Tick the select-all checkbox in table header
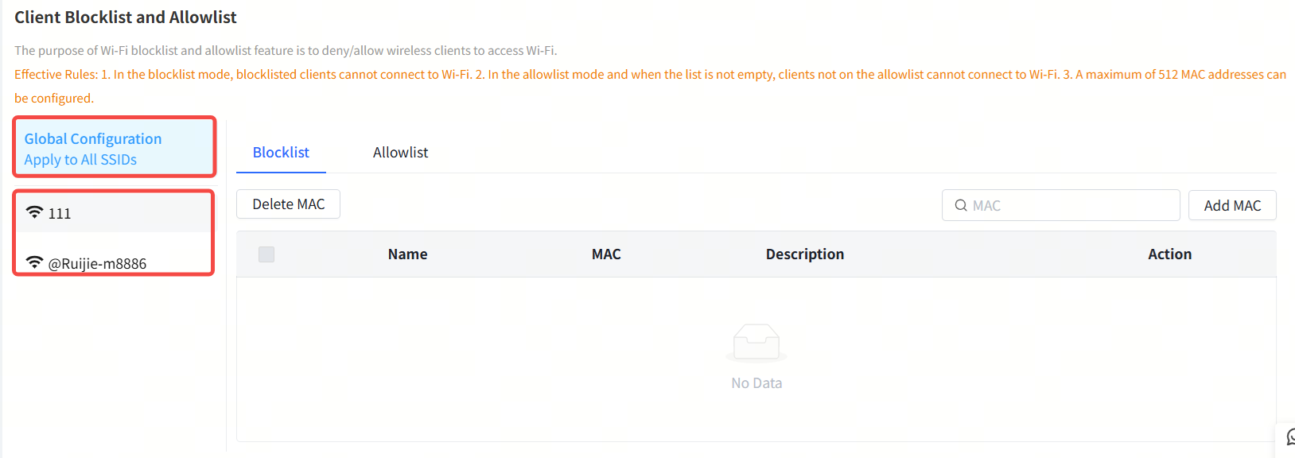Image resolution: width=1295 pixels, height=458 pixels. (x=266, y=254)
